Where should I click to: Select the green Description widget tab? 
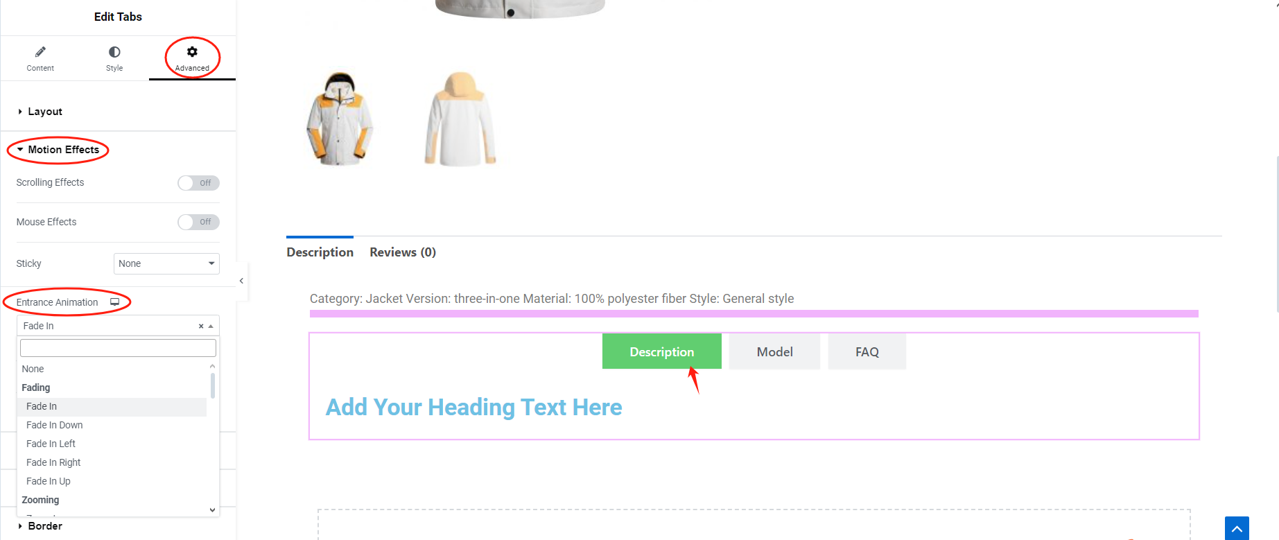tap(662, 351)
